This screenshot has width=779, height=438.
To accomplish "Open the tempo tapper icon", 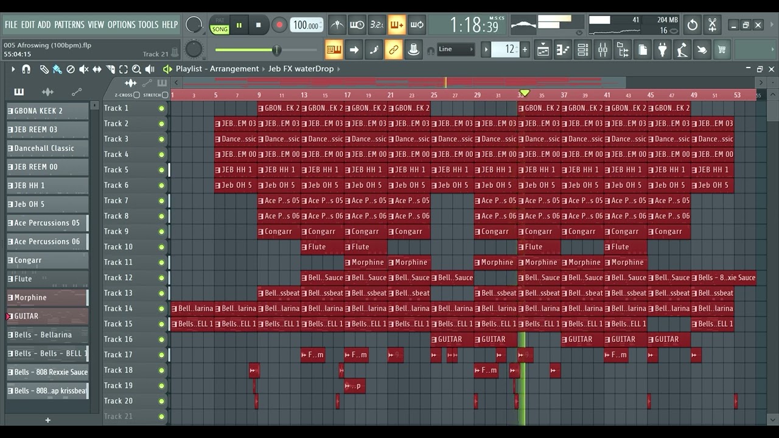I will coord(682,49).
